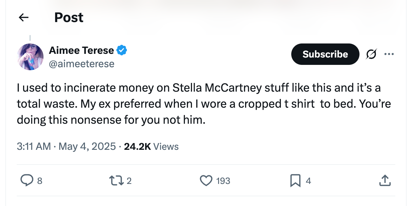The image size is (418, 206).
Task: Toggle bookmark state for this post
Action: pos(295,181)
